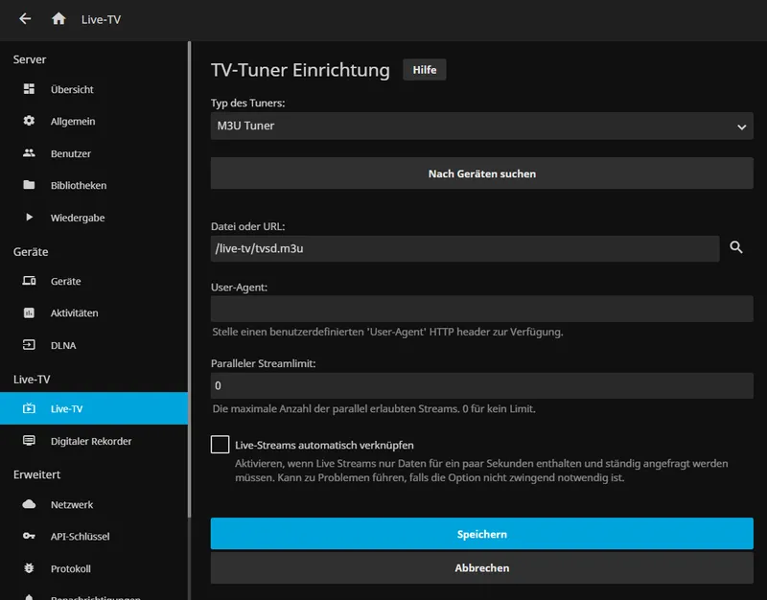Click the Netzwerk cloud icon

click(x=29, y=505)
